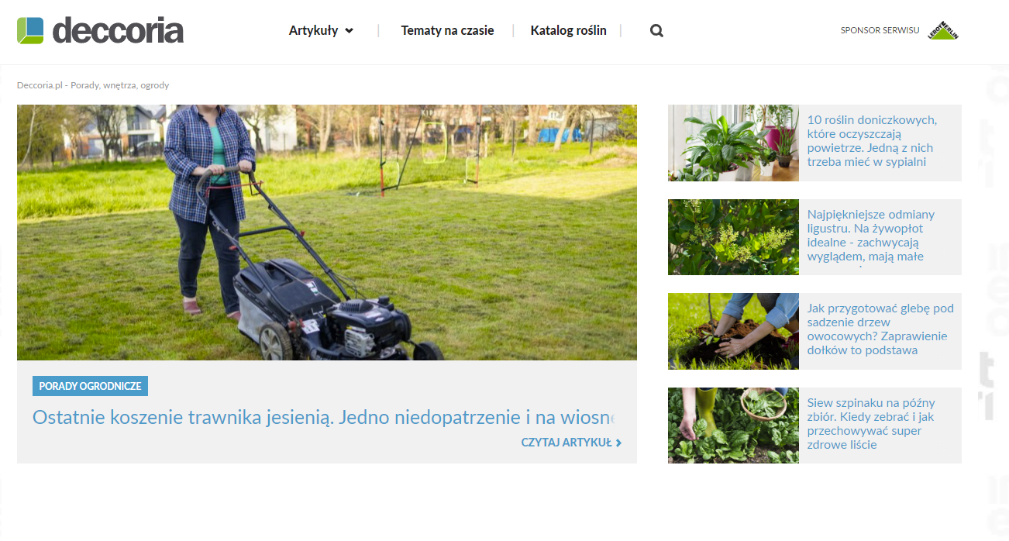Open the Jak przygotować glebę article
This screenshot has height=541, width=1009.
[x=880, y=329]
